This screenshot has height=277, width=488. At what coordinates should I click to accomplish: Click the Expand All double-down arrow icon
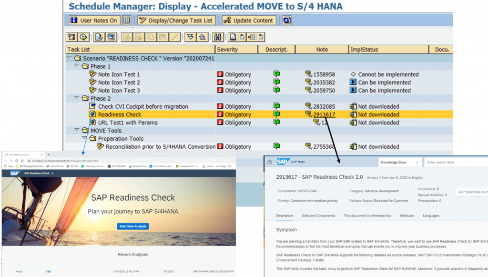point(190,37)
